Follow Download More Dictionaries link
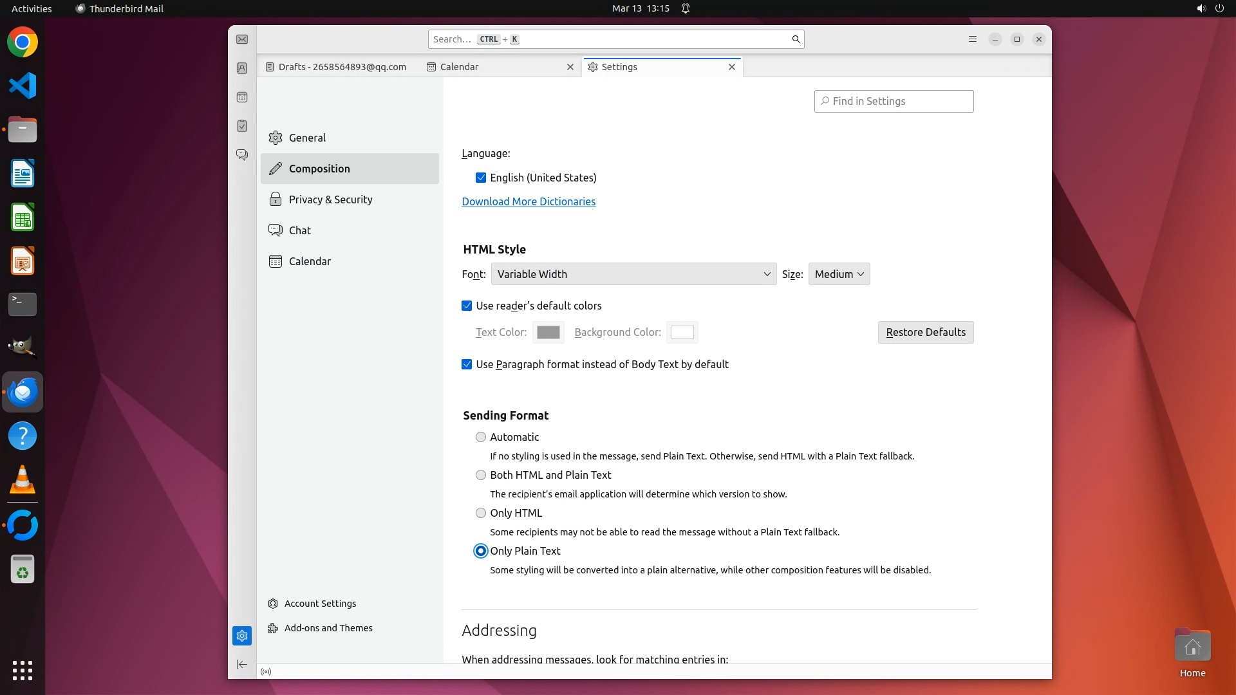This screenshot has height=695, width=1236. pyautogui.click(x=529, y=201)
